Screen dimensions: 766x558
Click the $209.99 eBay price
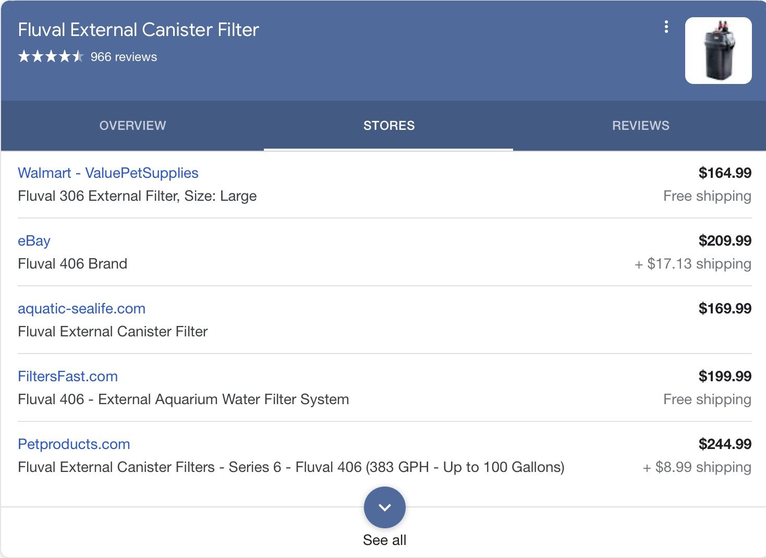coord(725,241)
